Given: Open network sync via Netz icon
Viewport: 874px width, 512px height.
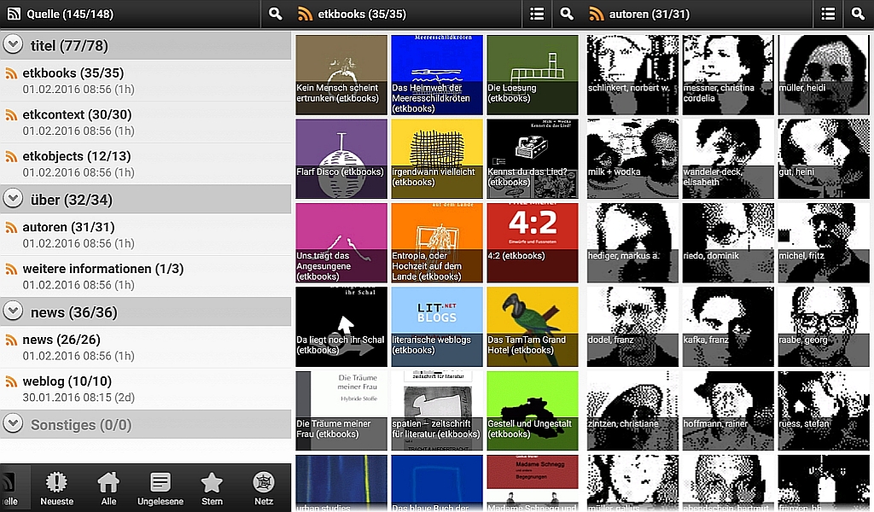Looking at the screenshot, I should 263,486.
